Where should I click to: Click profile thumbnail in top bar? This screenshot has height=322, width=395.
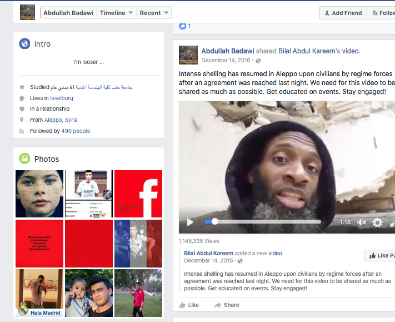(27, 12)
